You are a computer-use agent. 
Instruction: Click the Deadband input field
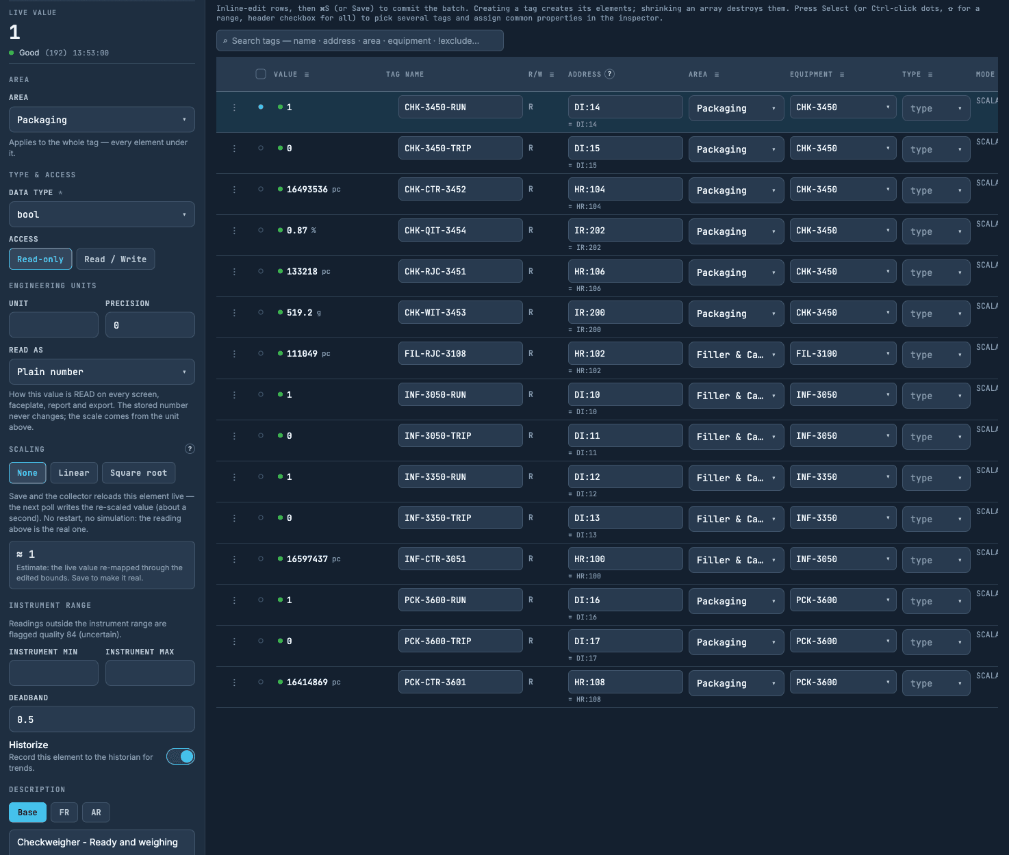102,719
